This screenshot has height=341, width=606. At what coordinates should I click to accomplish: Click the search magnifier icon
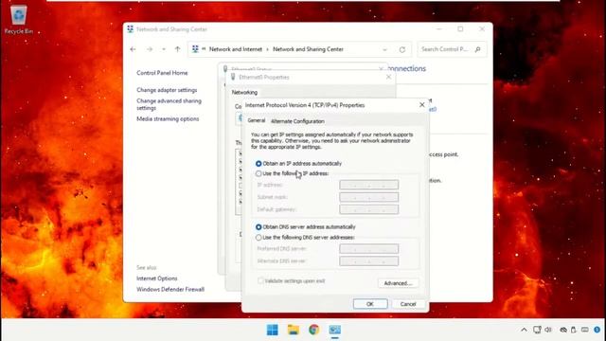(x=478, y=49)
